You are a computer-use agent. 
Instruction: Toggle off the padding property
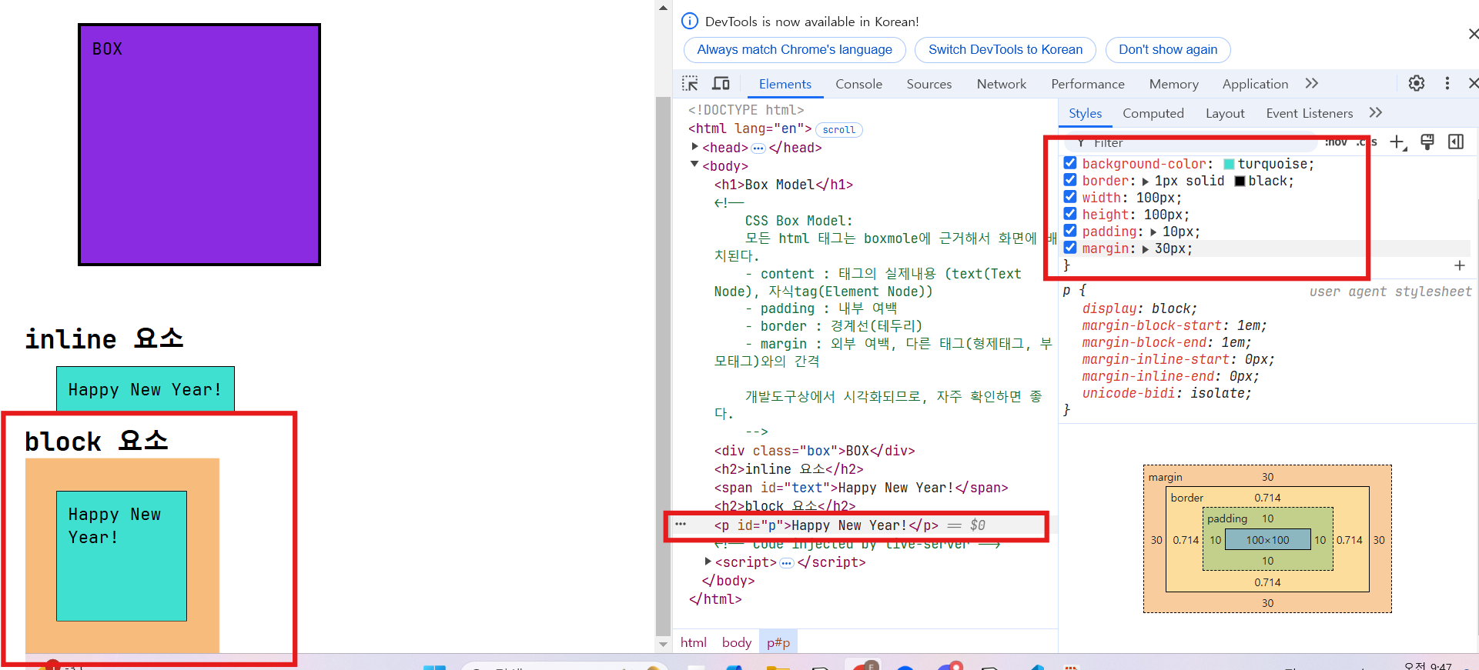point(1070,231)
